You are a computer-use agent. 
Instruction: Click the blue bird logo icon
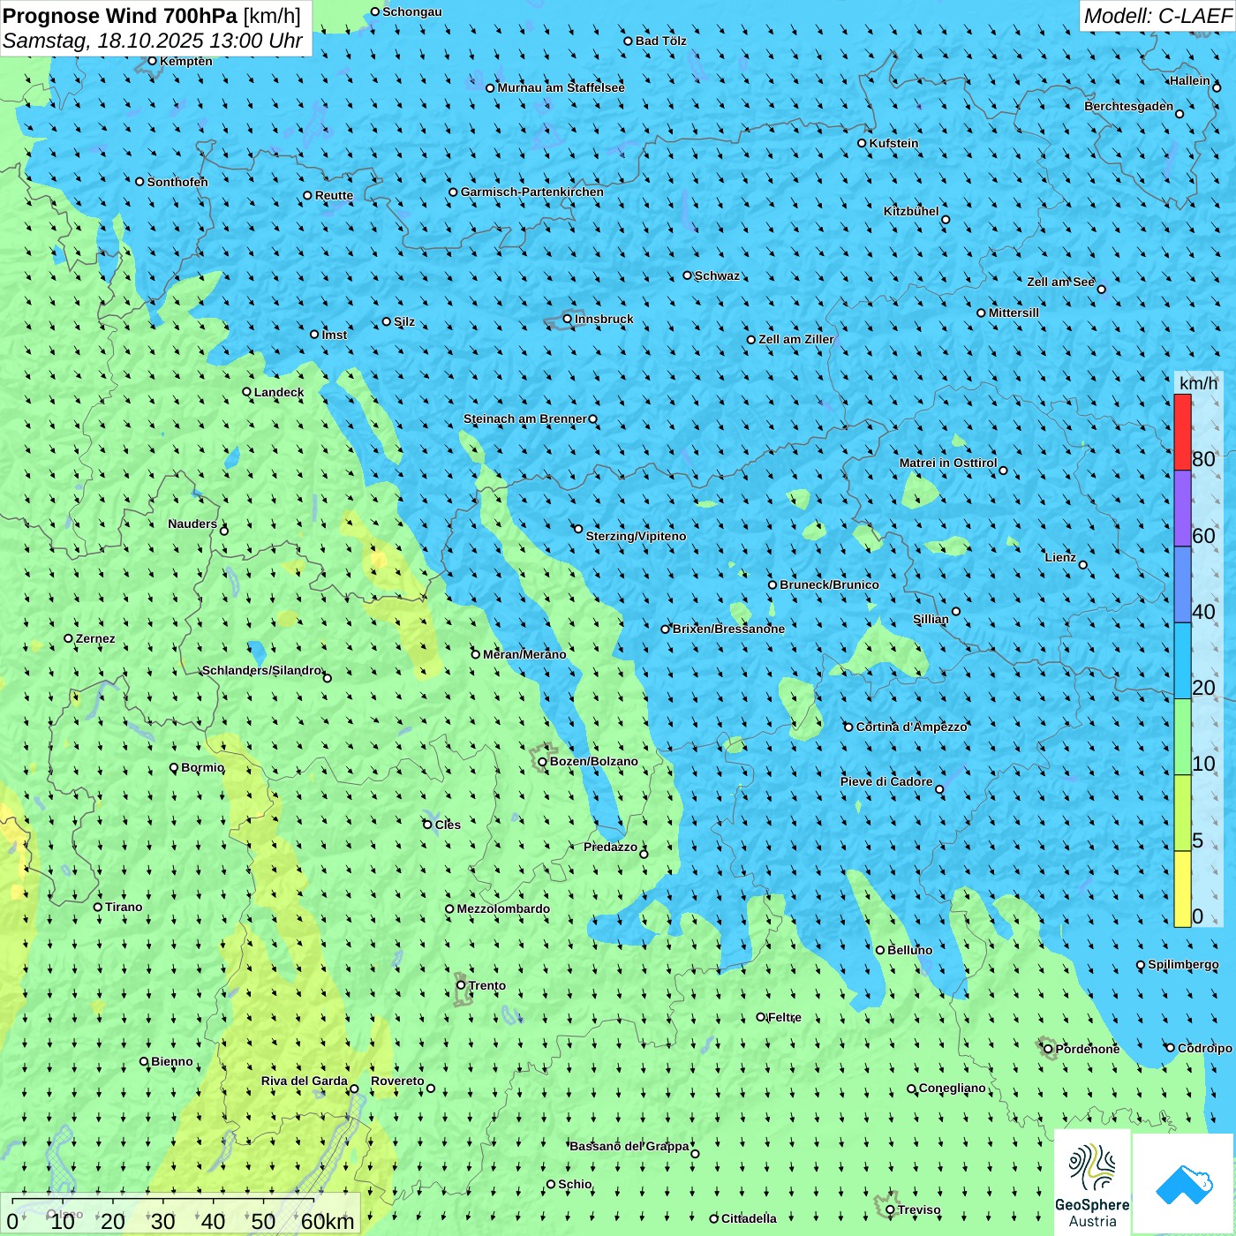pyautogui.click(x=1183, y=1184)
